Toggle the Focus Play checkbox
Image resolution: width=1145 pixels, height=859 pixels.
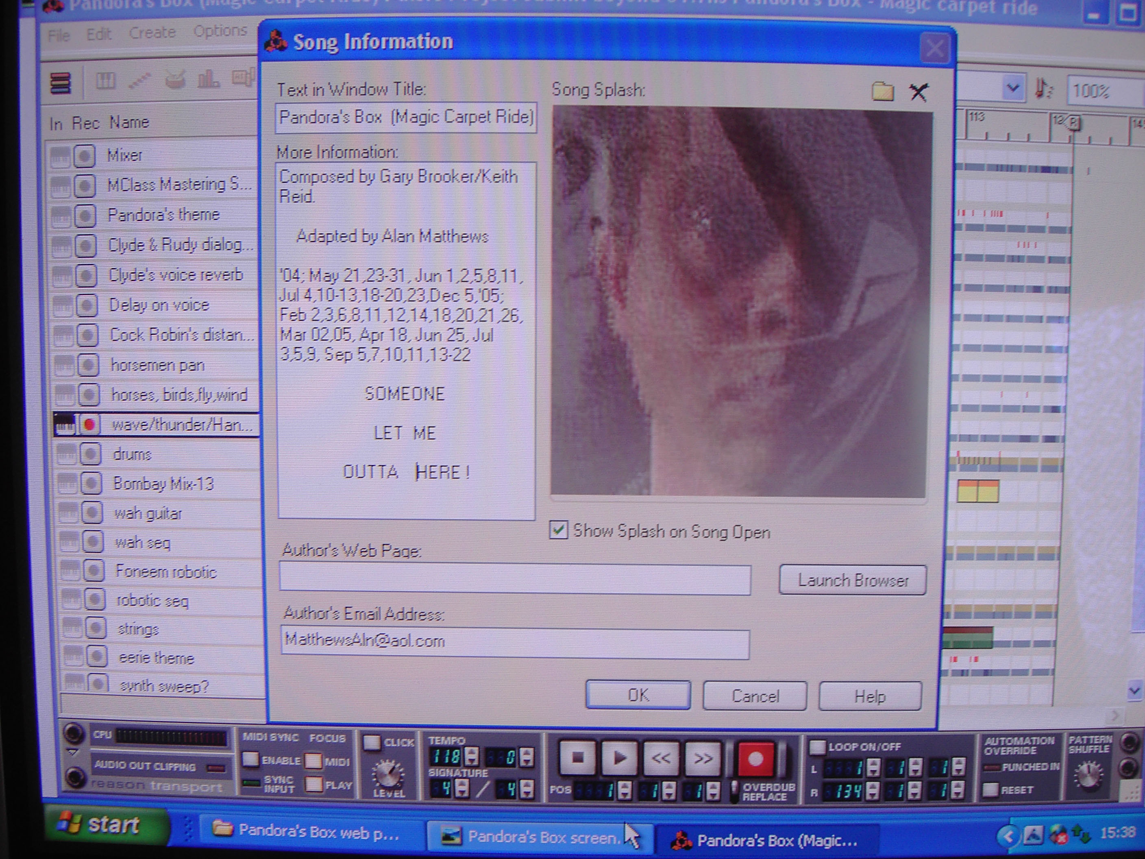[313, 785]
